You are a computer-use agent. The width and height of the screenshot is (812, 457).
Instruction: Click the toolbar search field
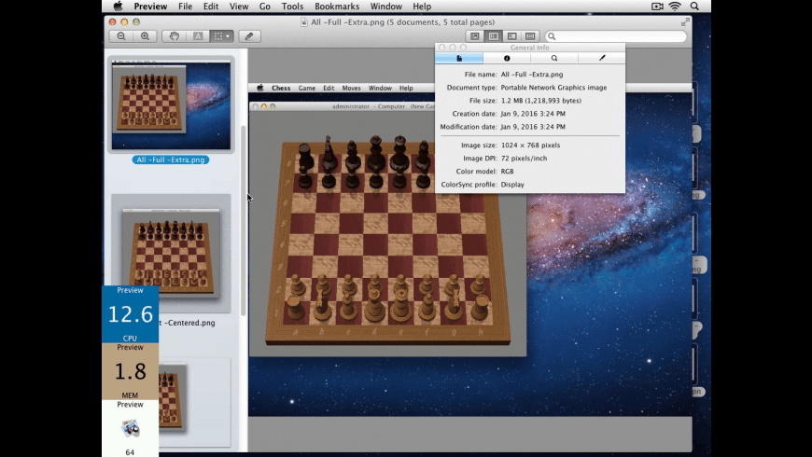616,36
